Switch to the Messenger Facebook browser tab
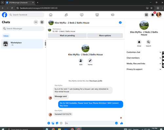The width and height of the screenshot is (164, 130). click(20, 3)
